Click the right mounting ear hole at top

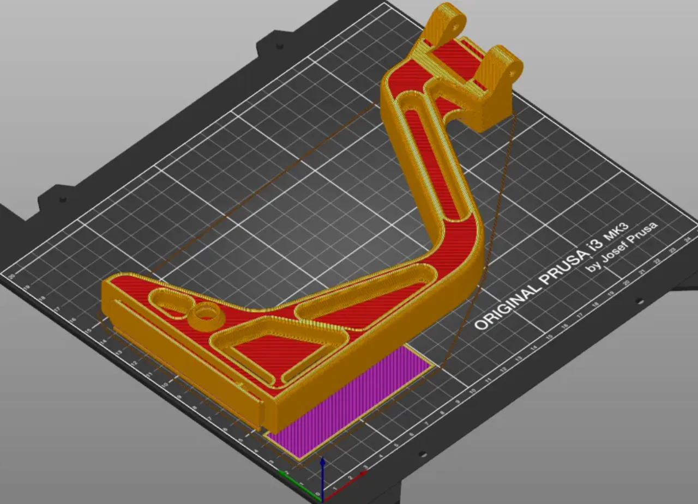[513, 69]
